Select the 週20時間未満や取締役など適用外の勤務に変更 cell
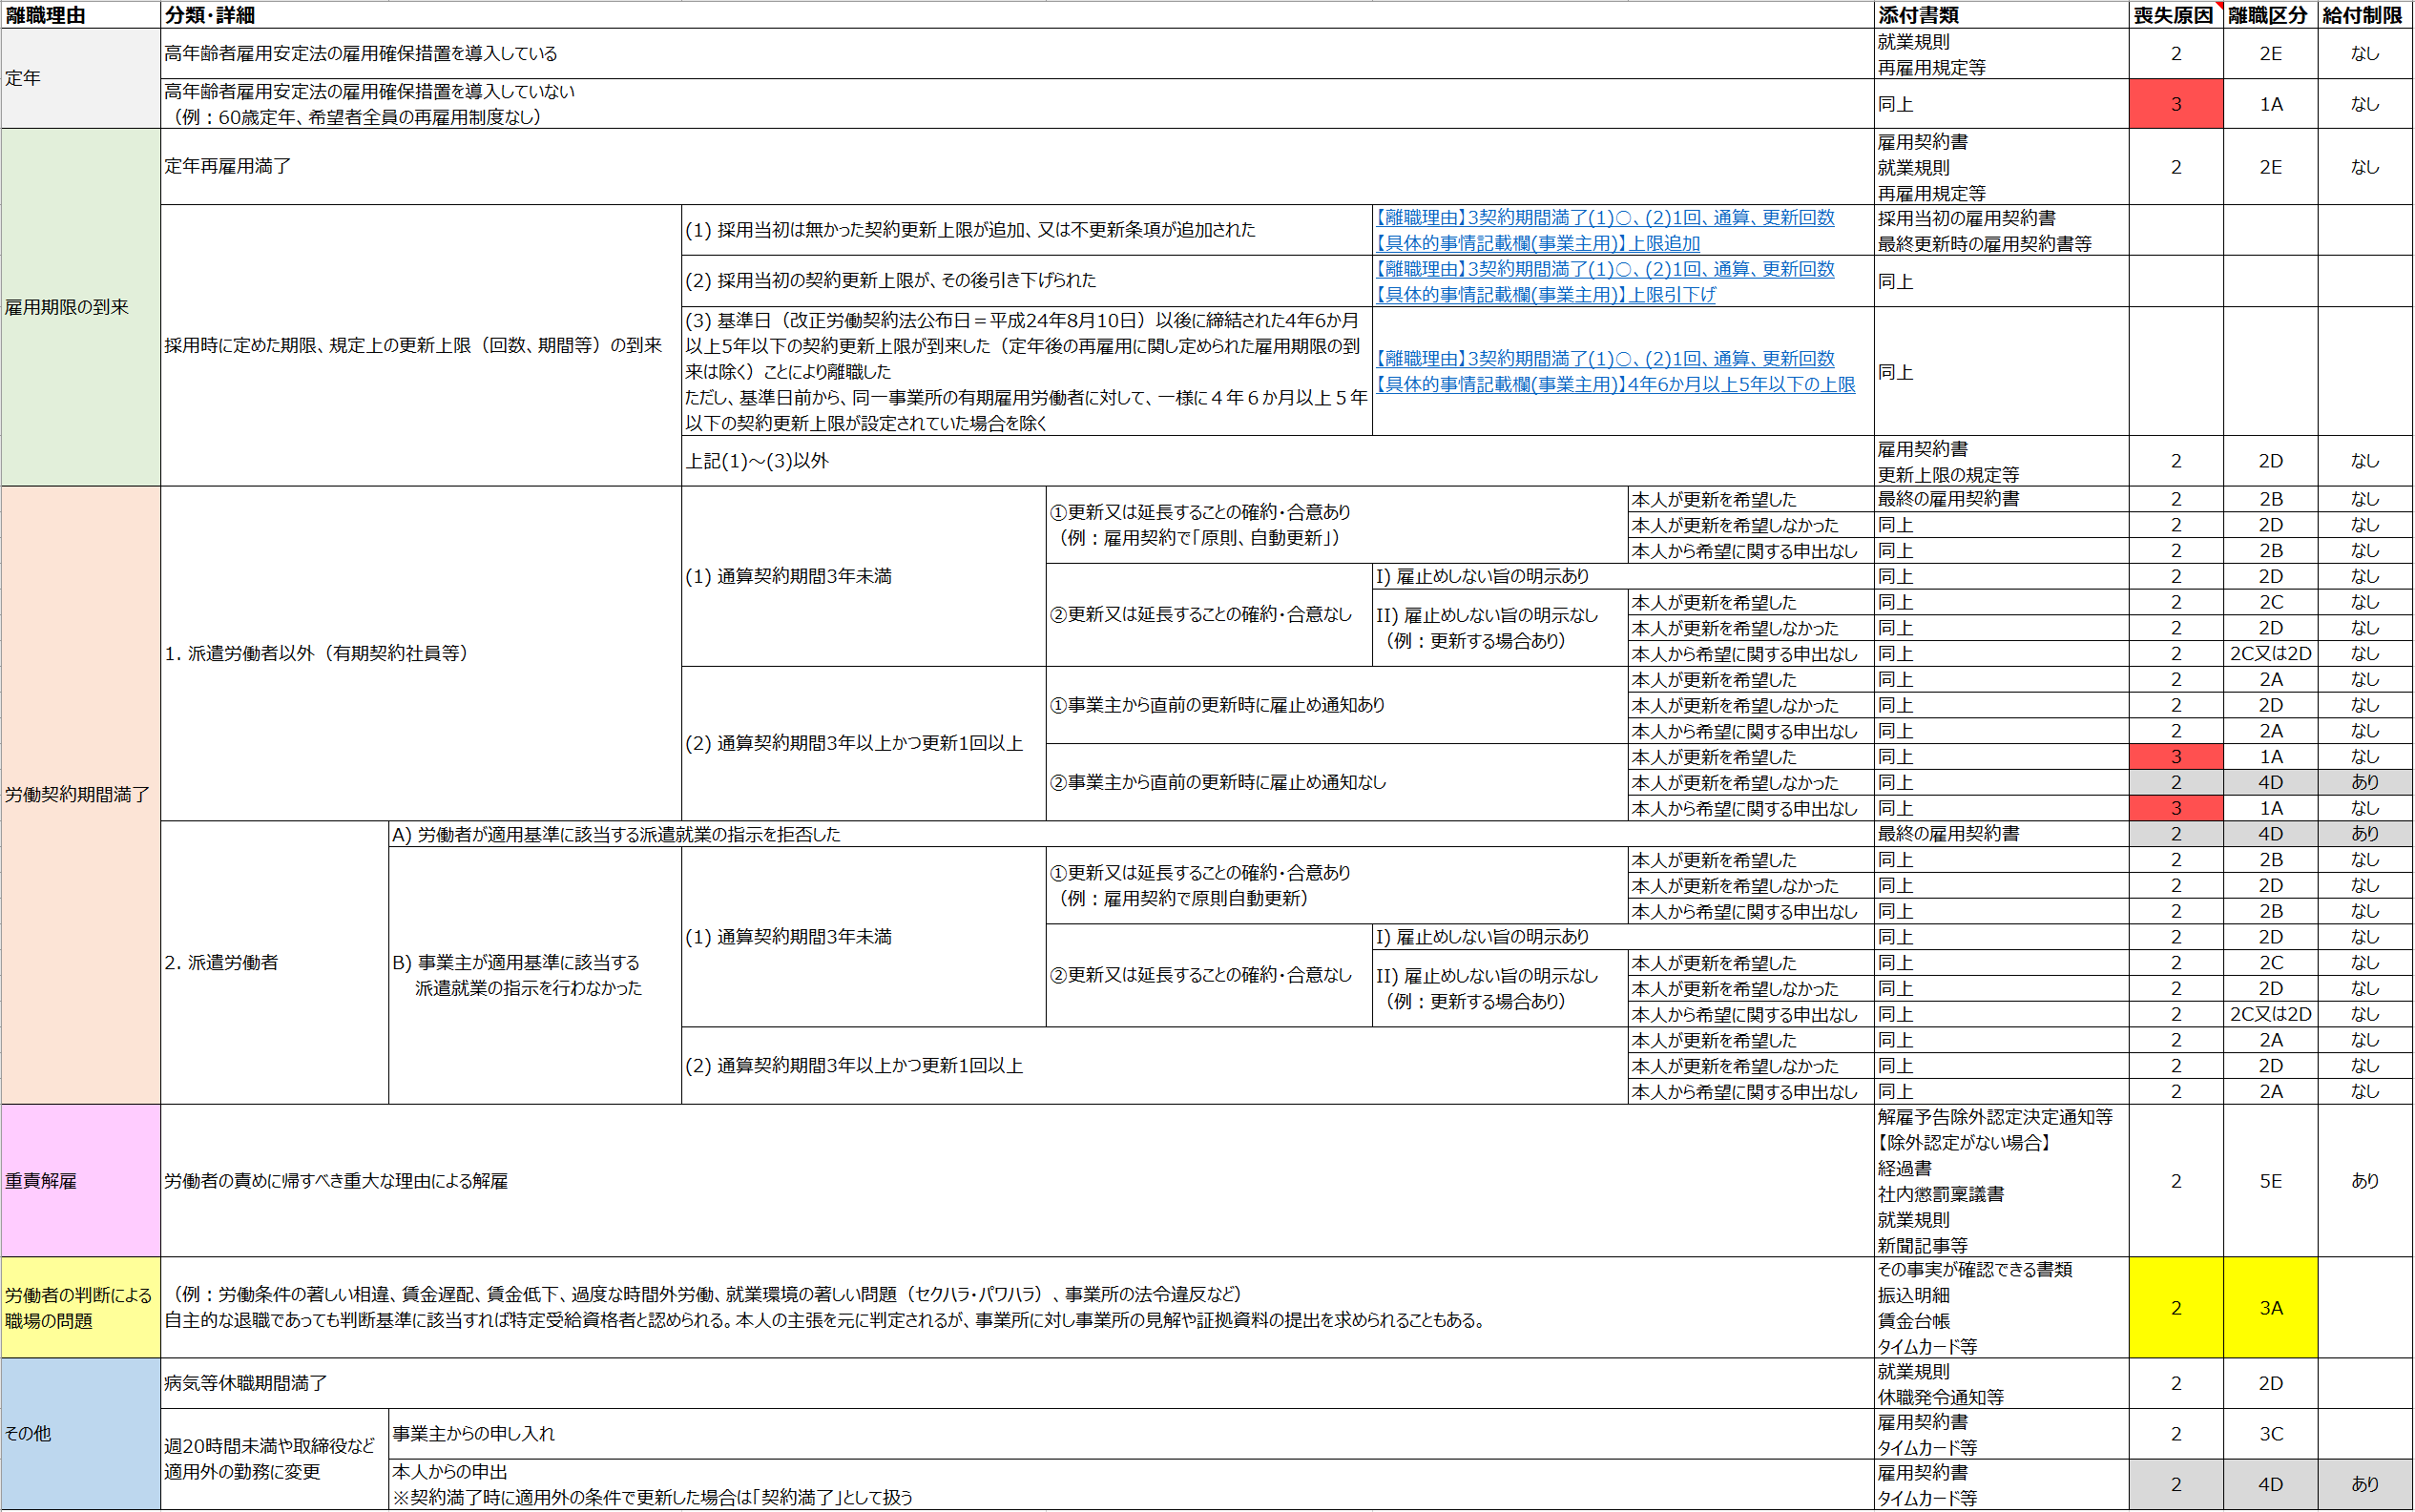This screenshot has width=2415, height=1512. (x=274, y=1459)
